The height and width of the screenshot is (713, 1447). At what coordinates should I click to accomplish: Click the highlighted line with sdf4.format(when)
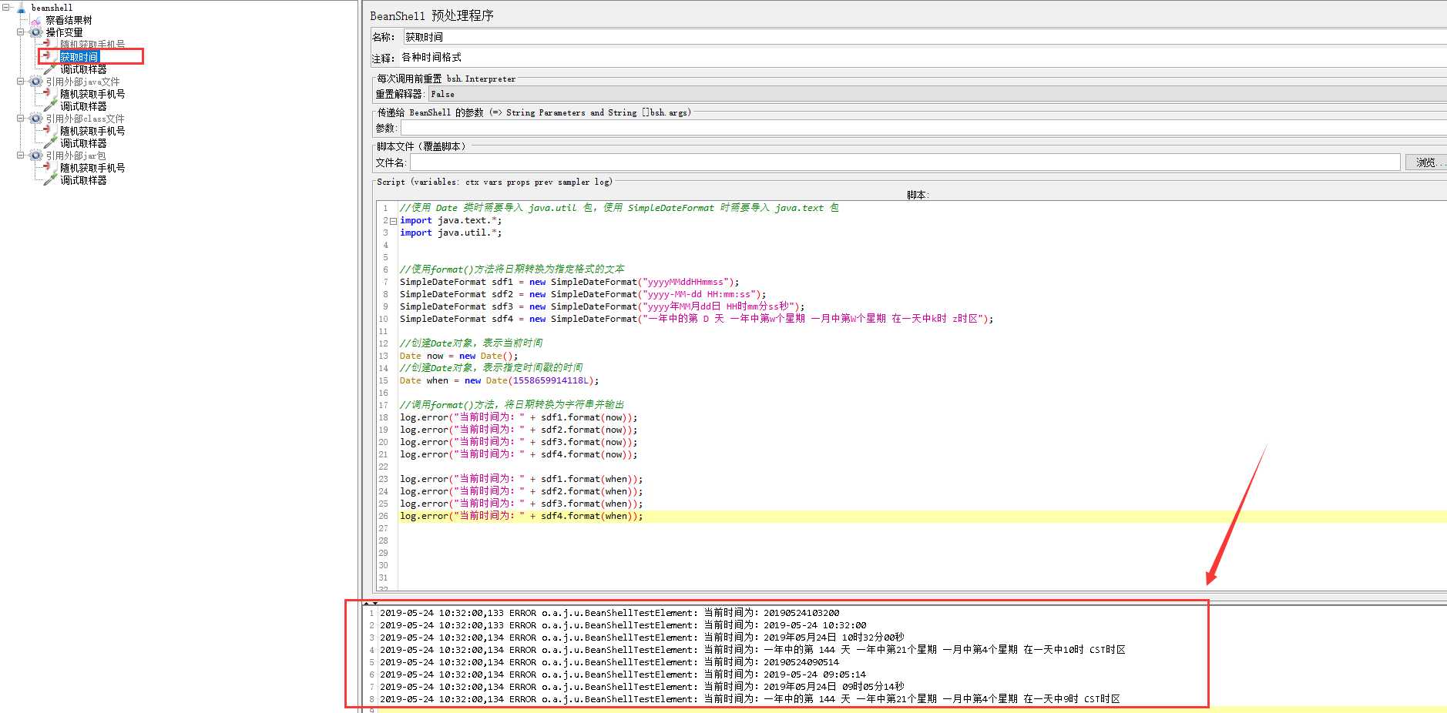(522, 516)
